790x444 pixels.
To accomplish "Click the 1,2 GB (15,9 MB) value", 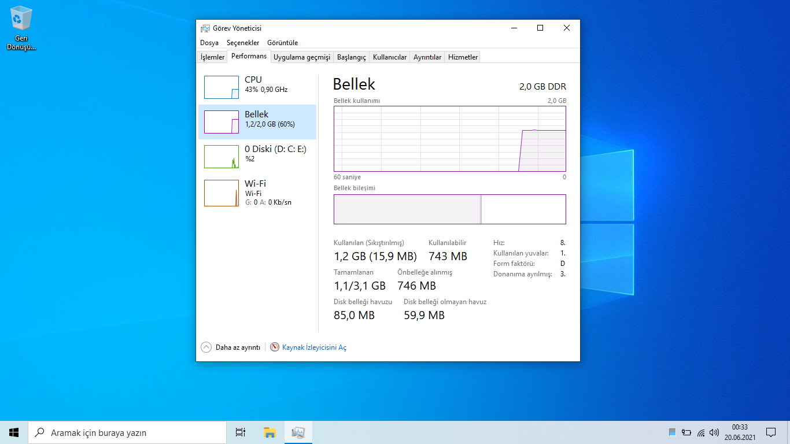I will point(375,256).
